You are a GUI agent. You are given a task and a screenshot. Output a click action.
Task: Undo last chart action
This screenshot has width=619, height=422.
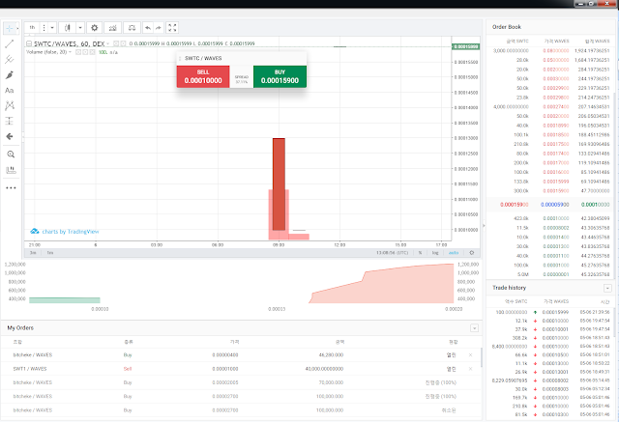(148, 28)
